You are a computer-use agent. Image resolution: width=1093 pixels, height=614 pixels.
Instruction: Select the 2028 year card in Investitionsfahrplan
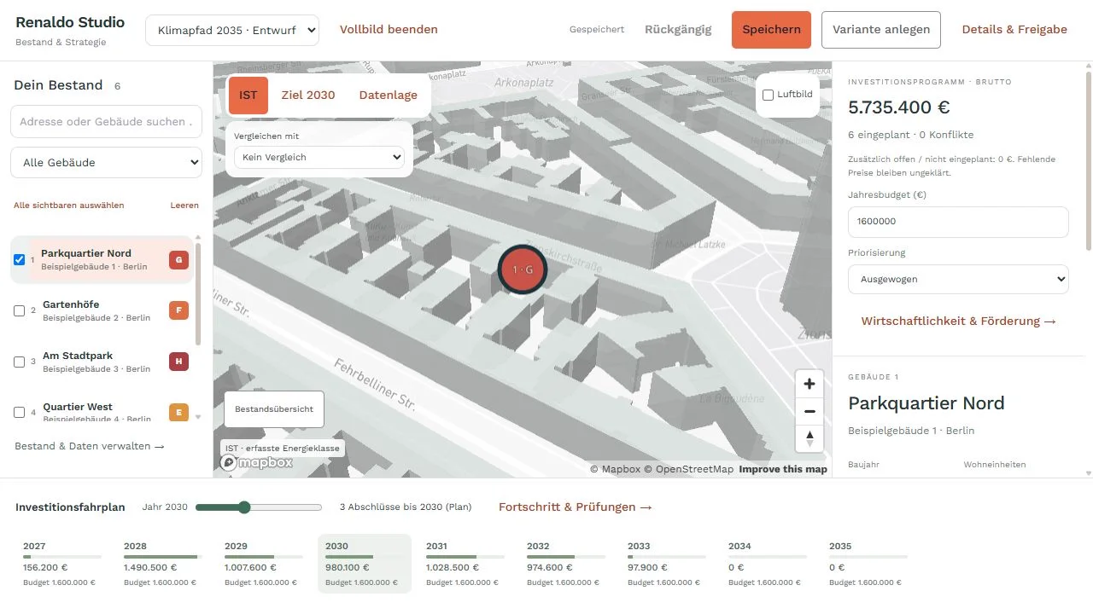163,564
